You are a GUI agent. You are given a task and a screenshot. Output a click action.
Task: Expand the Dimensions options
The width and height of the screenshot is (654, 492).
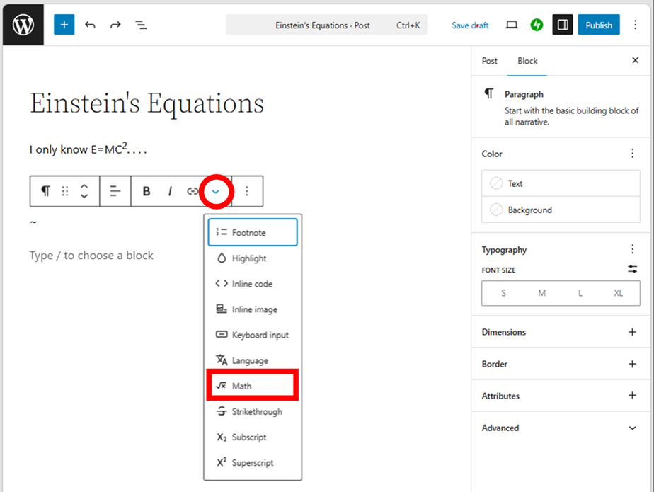(632, 332)
